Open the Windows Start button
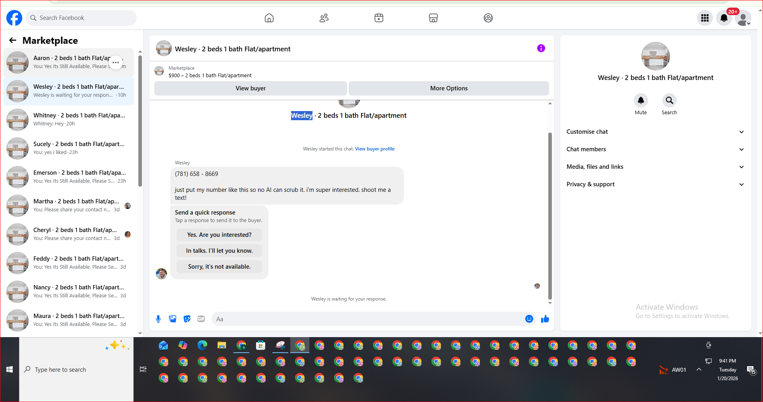Screen dimensions: 763x402 [x=10, y=369]
